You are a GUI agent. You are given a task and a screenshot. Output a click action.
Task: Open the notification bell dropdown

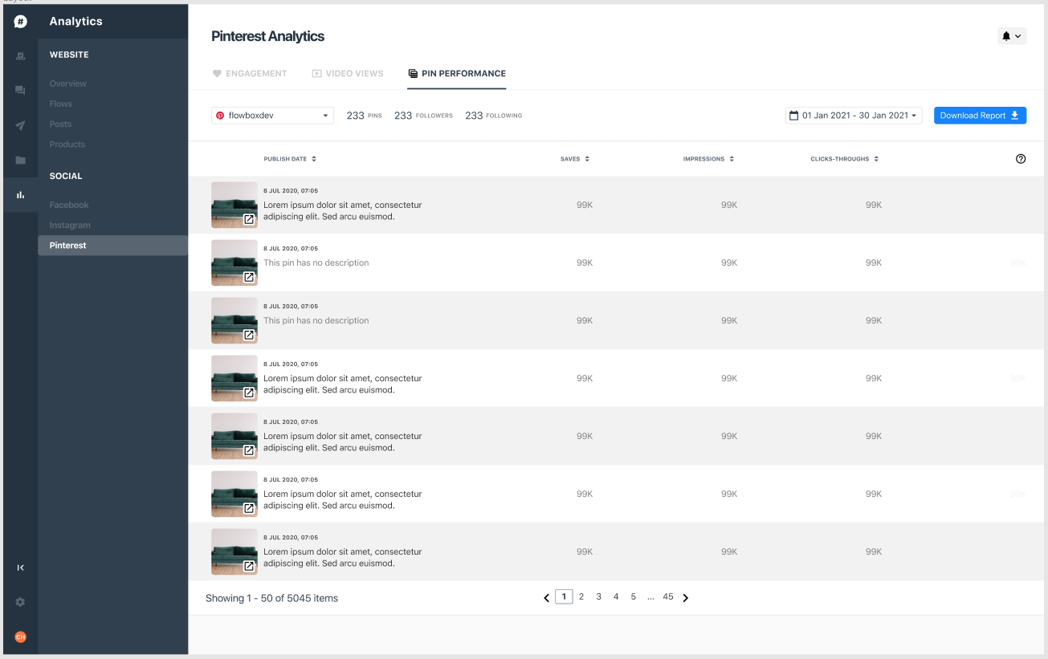coord(1011,36)
